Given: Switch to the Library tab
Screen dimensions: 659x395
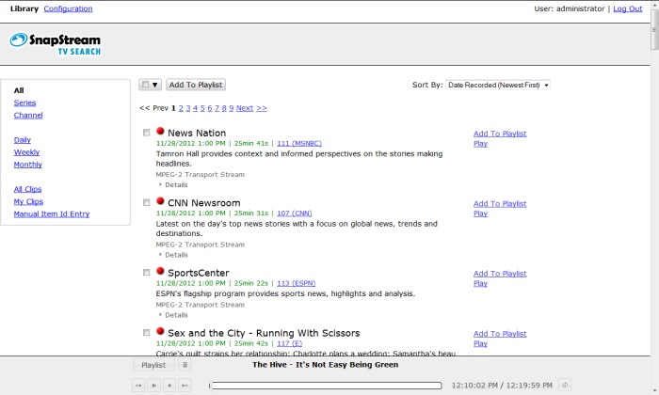Looking at the screenshot, I should tap(24, 8).
